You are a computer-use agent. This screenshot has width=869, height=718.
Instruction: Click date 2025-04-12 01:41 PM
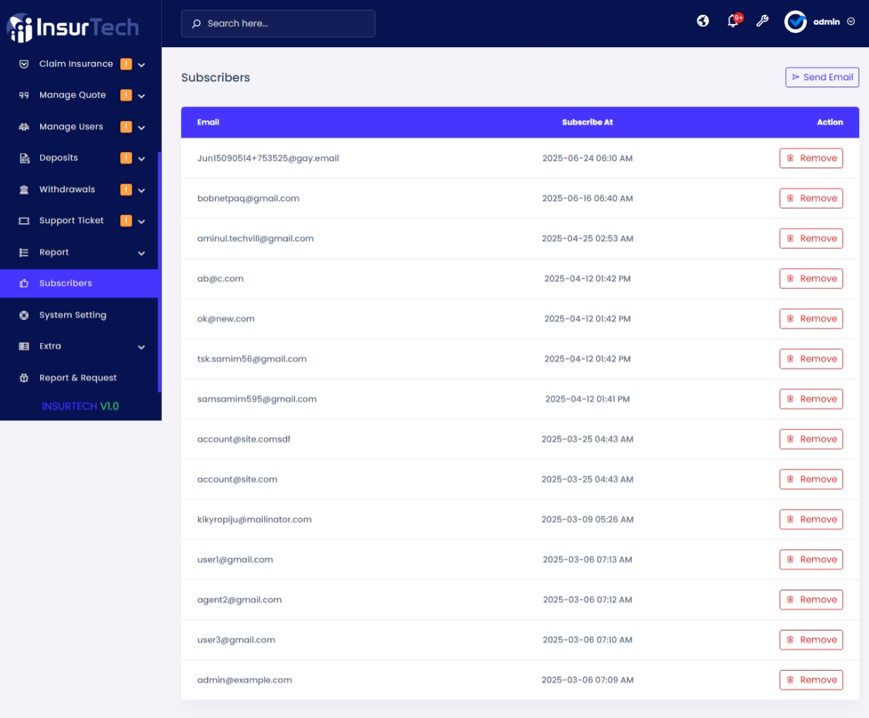pyautogui.click(x=587, y=399)
